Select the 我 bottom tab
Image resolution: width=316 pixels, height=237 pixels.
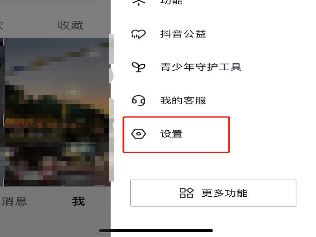point(78,201)
